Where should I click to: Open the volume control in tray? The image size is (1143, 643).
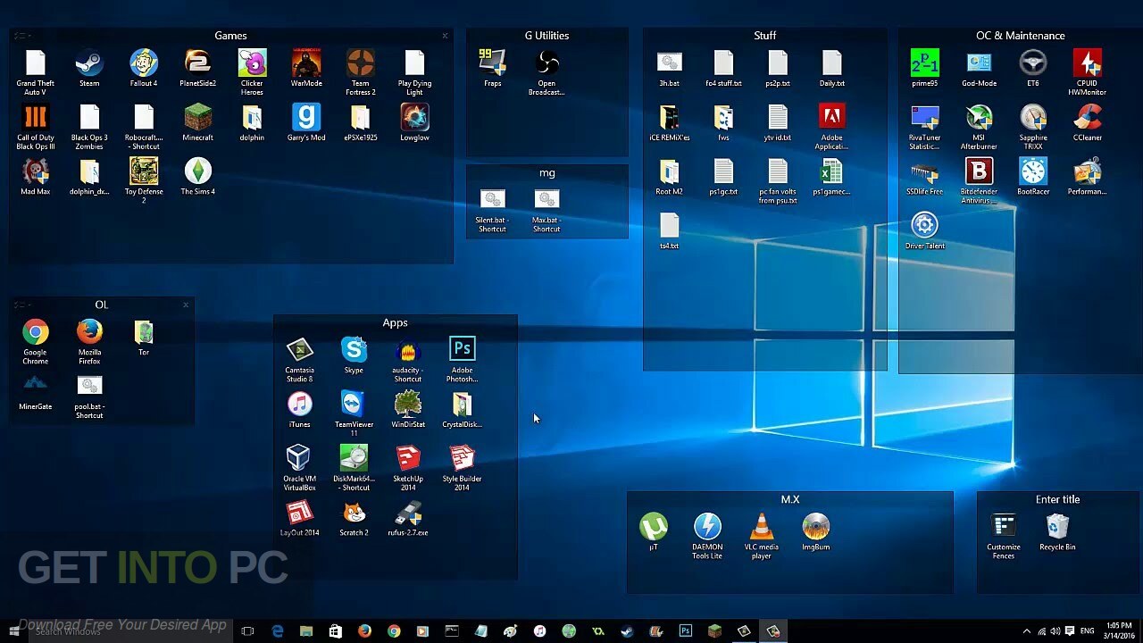tap(1055, 631)
